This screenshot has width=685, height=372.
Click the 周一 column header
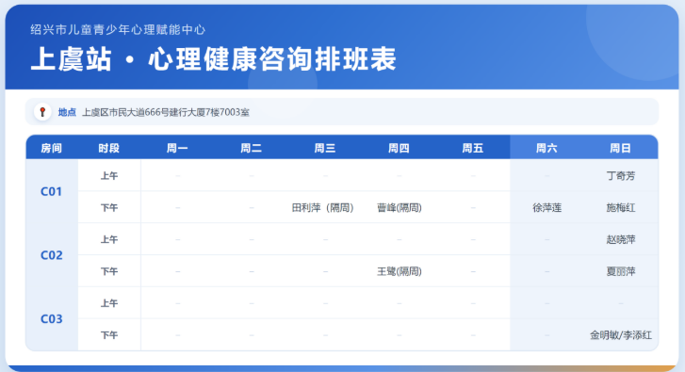[177, 148]
